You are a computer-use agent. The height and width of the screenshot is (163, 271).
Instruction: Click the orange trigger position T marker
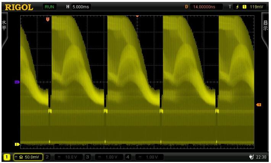(48, 19)
